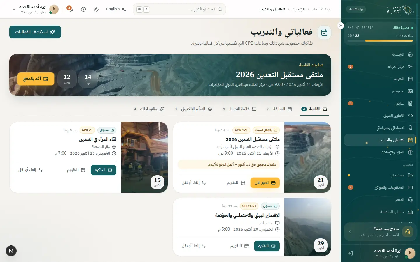Viewport: 420px width, 262px height.
Task: Click ادفع الآن on ملتقى مستقبل التعدين card
Action: (x=265, y=183)
